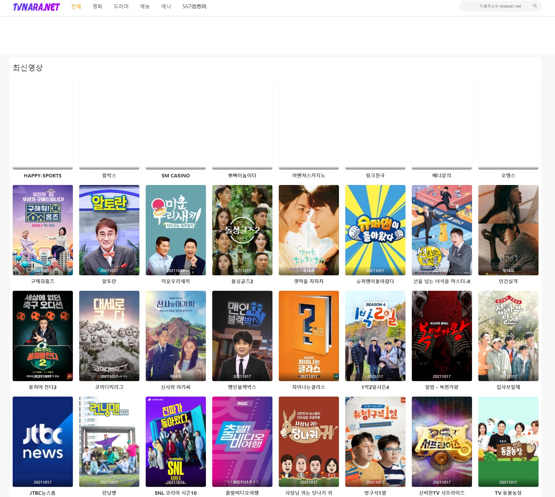
Task: Open 방구석1열 poster thumbnail
Action: 375,442
